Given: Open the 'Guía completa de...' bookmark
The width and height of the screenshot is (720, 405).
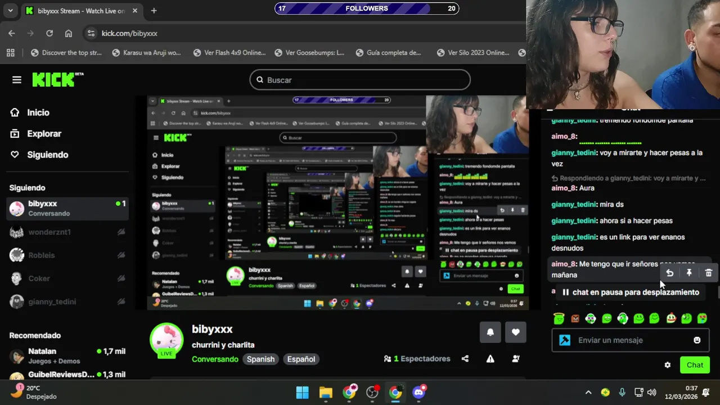Looking at the screenshot, I should (388, 53).
